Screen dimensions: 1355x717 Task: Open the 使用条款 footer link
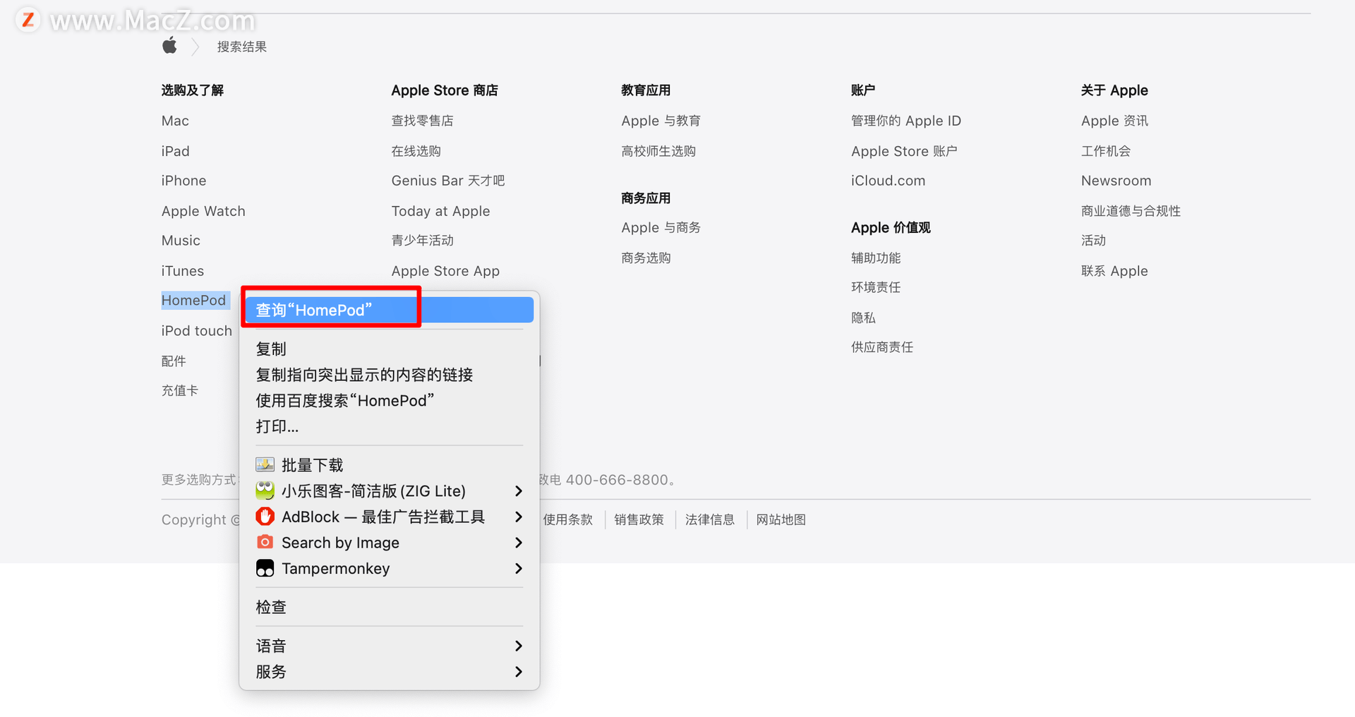(x=567, y=519)
